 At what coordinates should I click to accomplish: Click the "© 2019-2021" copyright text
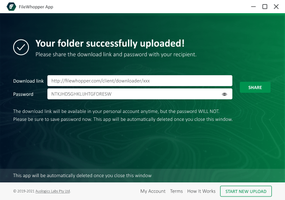coord(24,191)
